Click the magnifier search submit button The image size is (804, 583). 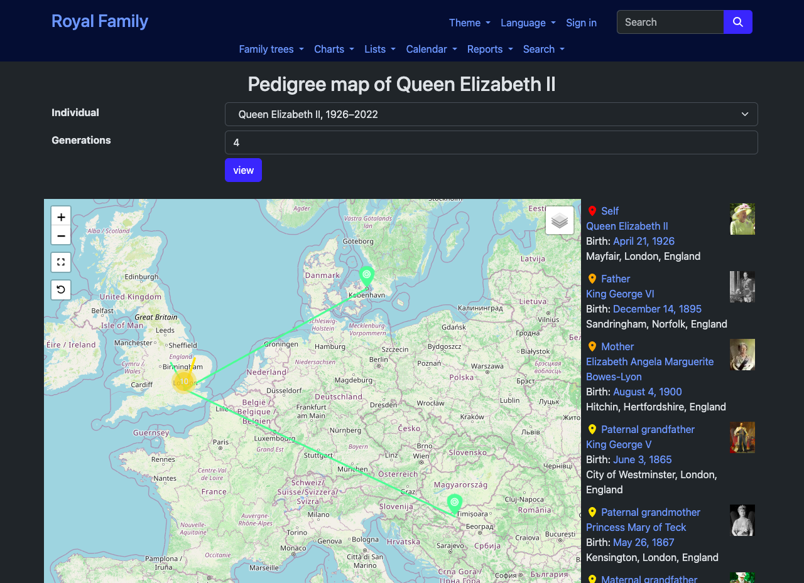[738, 22]
